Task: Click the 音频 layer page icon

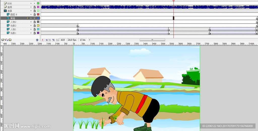Action: tap(5, 7)
